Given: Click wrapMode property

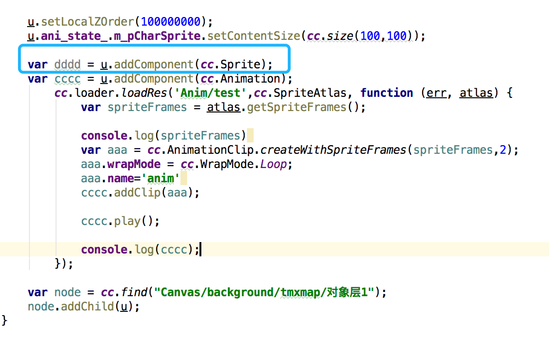Looking at the screenshot, I should (134, 164).
